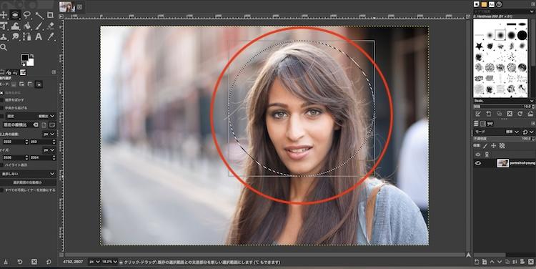Set selection mode to replace

pos(14,84)
